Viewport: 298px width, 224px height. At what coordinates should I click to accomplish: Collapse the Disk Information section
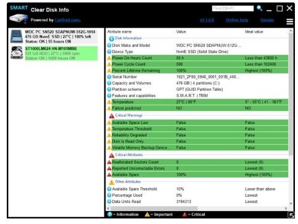[x=128, y=38]
